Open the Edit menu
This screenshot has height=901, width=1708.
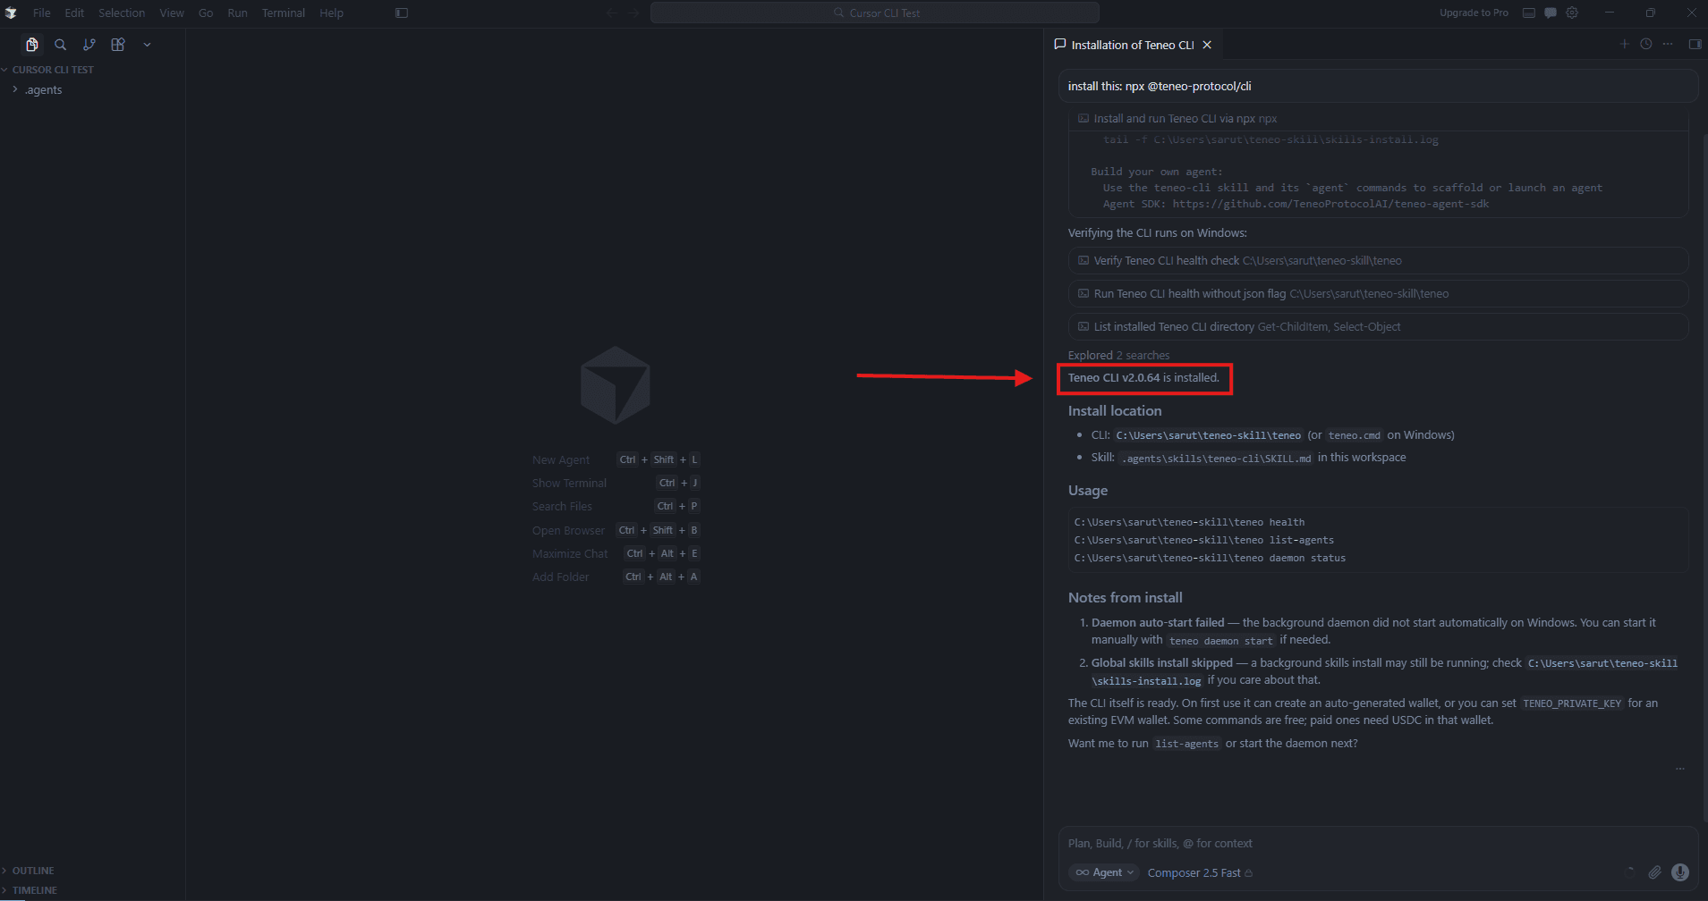[74, 13]
